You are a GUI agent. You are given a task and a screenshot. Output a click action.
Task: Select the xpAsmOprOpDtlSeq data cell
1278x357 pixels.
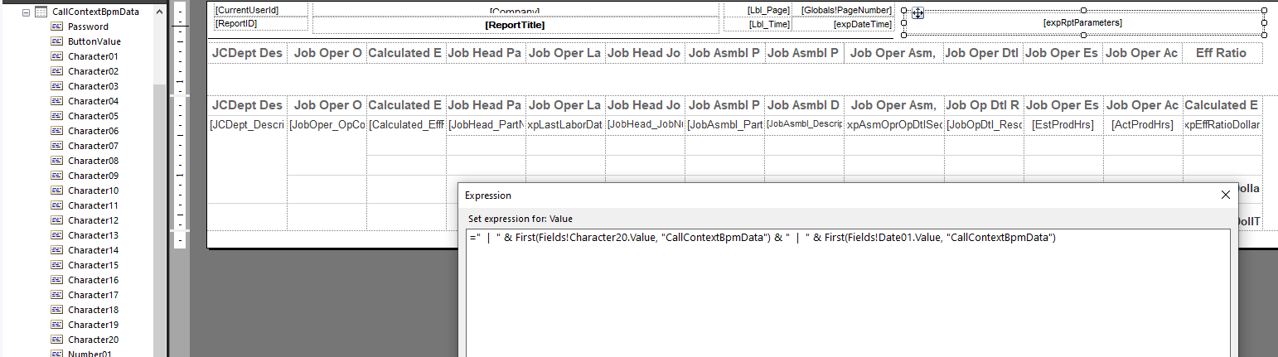click(x=893, y=125)
